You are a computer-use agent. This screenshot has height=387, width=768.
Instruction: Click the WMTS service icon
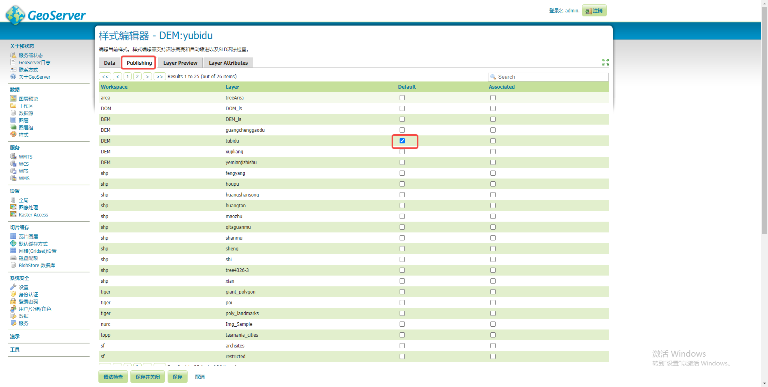tap(13, 157)
